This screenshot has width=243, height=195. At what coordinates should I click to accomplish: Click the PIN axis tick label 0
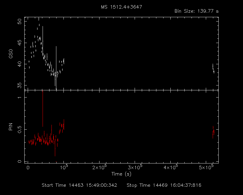20,161
